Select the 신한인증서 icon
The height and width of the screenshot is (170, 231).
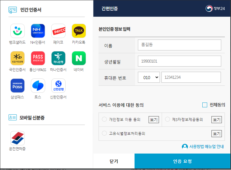point(58,85)
